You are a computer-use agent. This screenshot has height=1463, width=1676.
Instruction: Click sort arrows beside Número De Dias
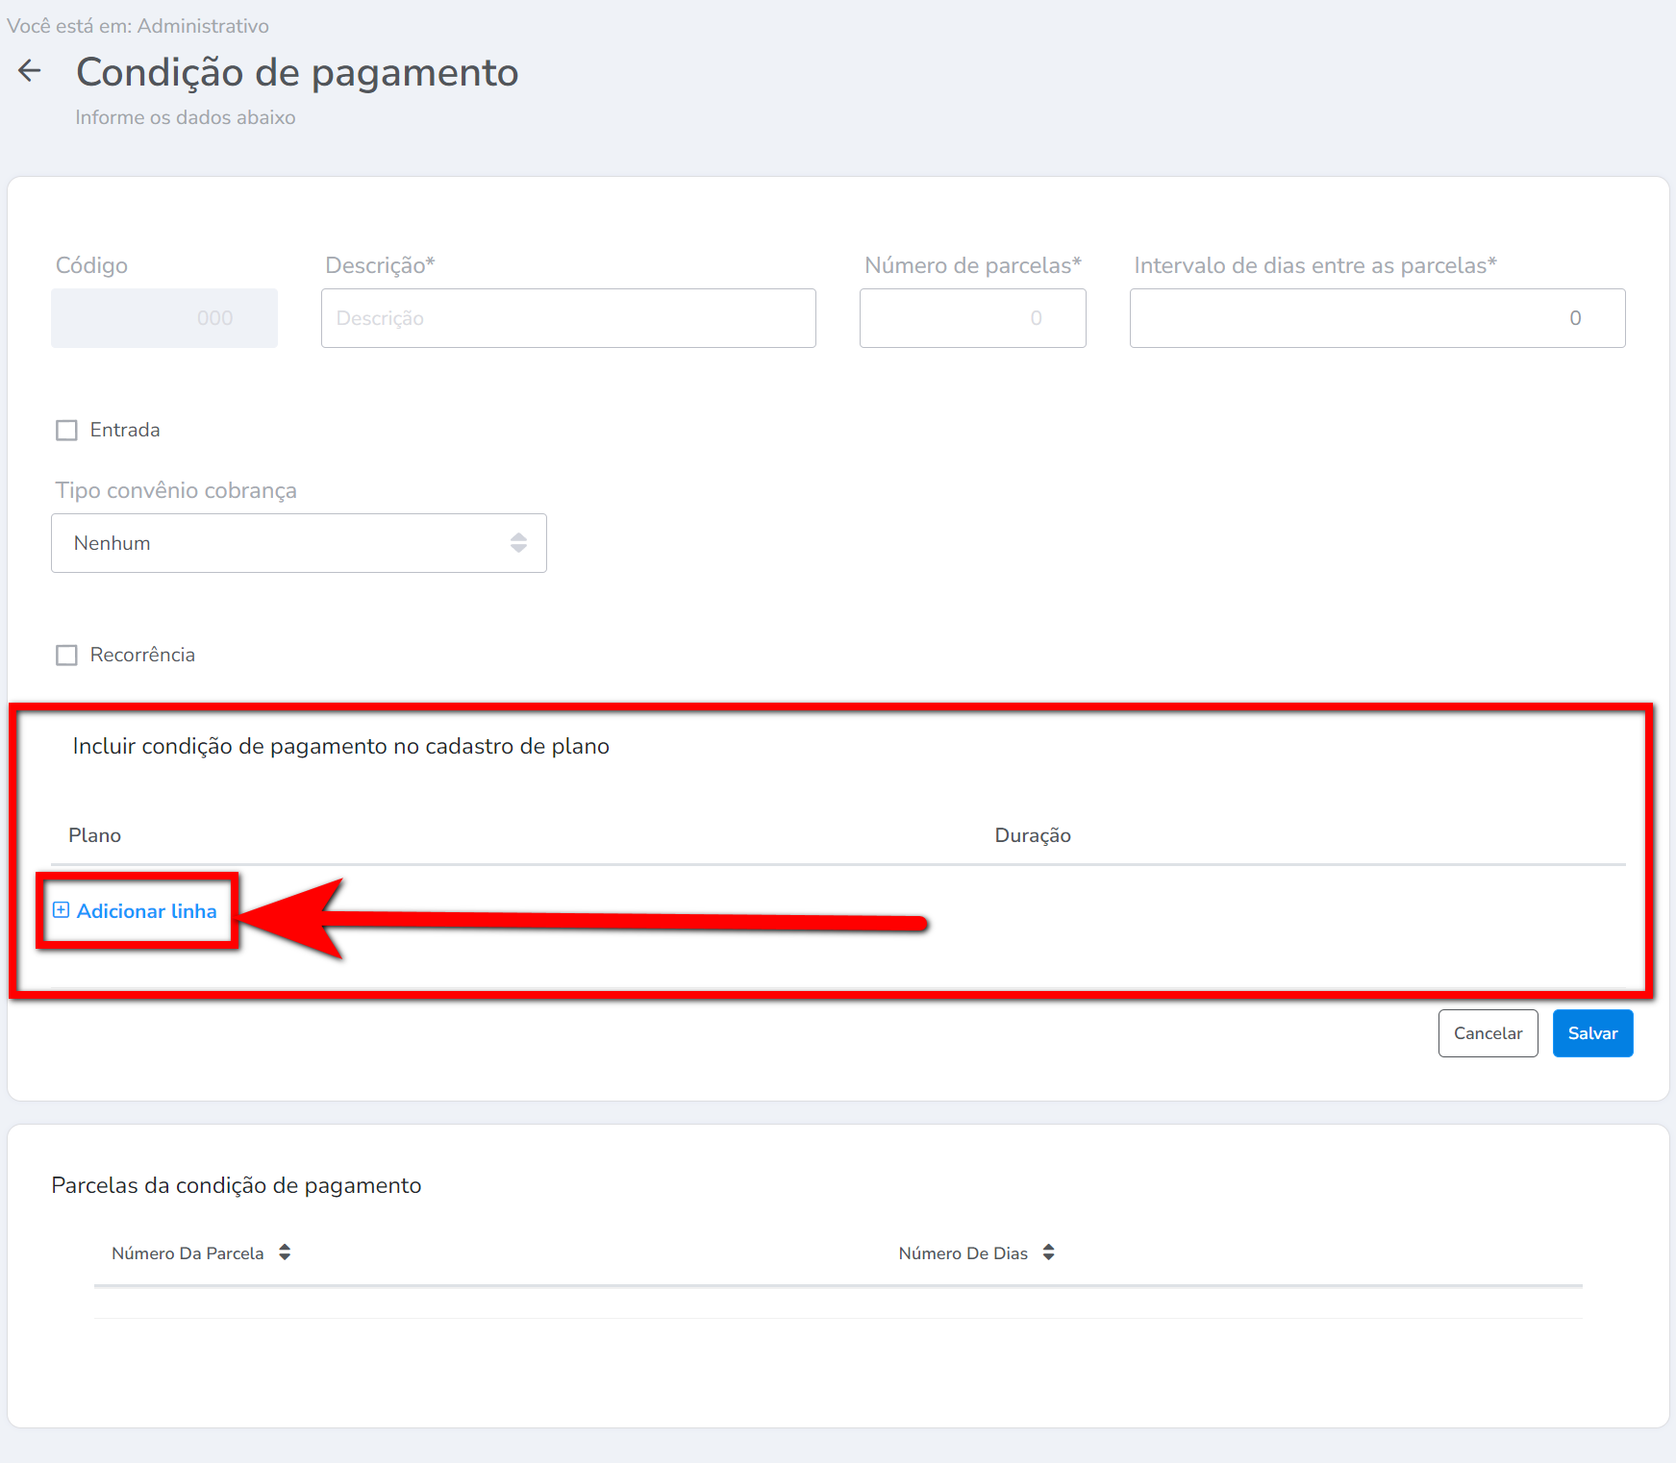click(1048, 1252)
